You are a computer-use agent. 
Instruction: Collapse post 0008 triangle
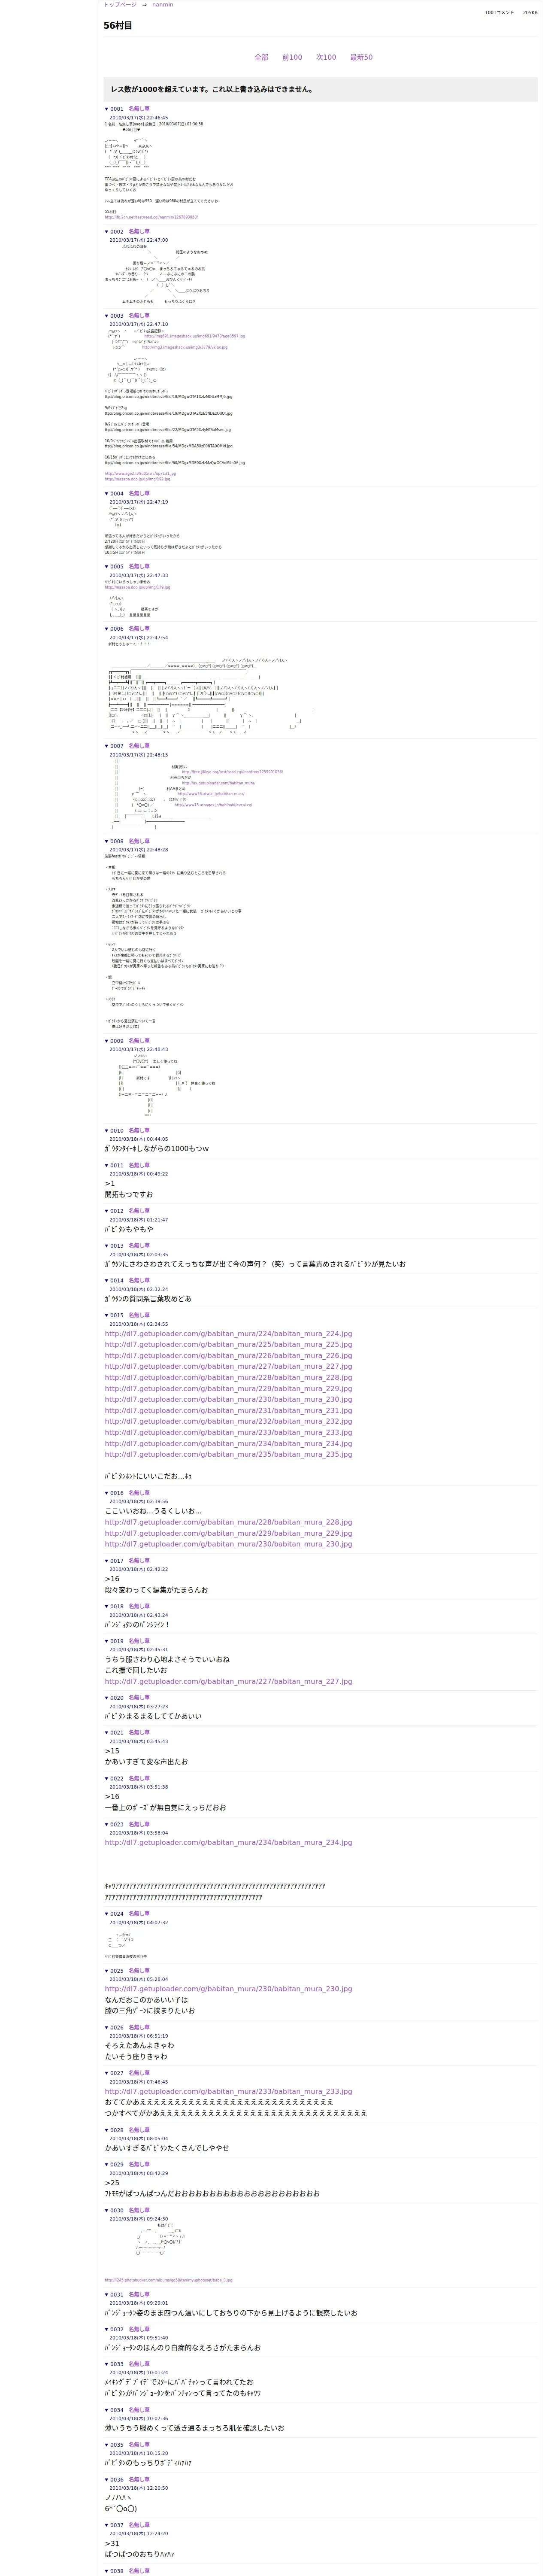107,841
